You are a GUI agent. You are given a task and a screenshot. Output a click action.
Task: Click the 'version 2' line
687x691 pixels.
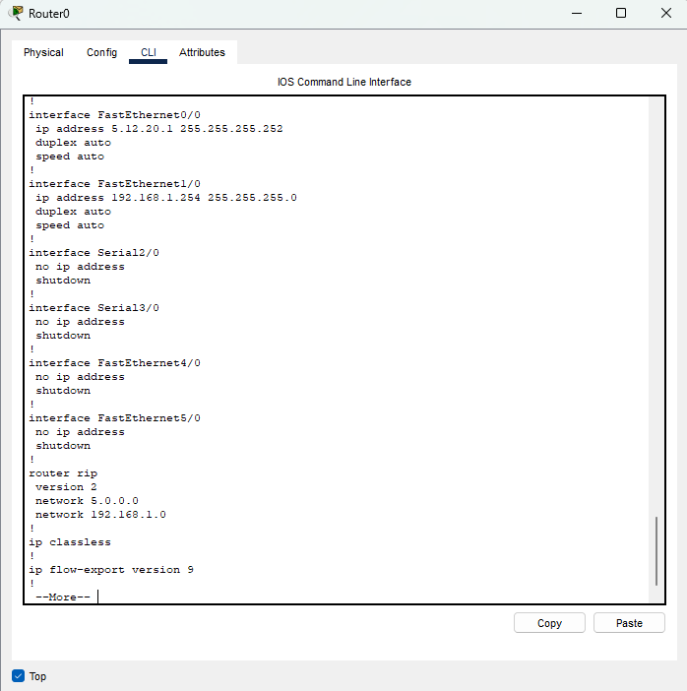[x=66, y=487]
